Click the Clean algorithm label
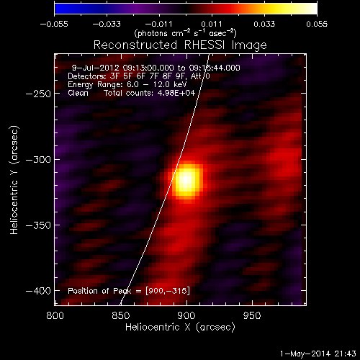The width and height of the screenshot is (360, 360). coord(78,93)
